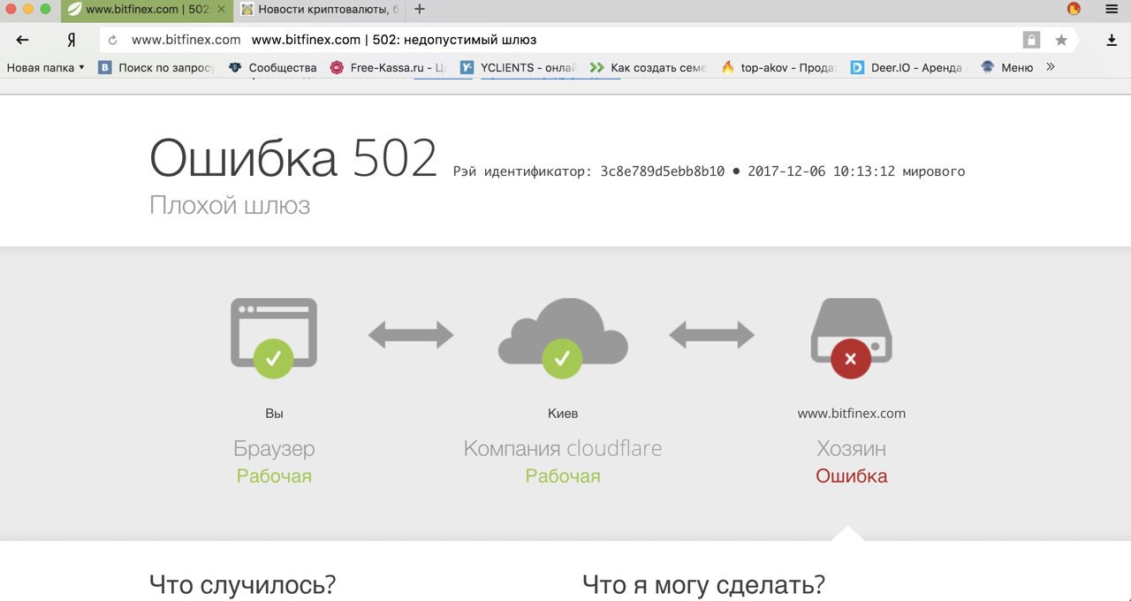1131x601 pixels.
Task: Click Что случилось? heading
Action: (243, 584)
